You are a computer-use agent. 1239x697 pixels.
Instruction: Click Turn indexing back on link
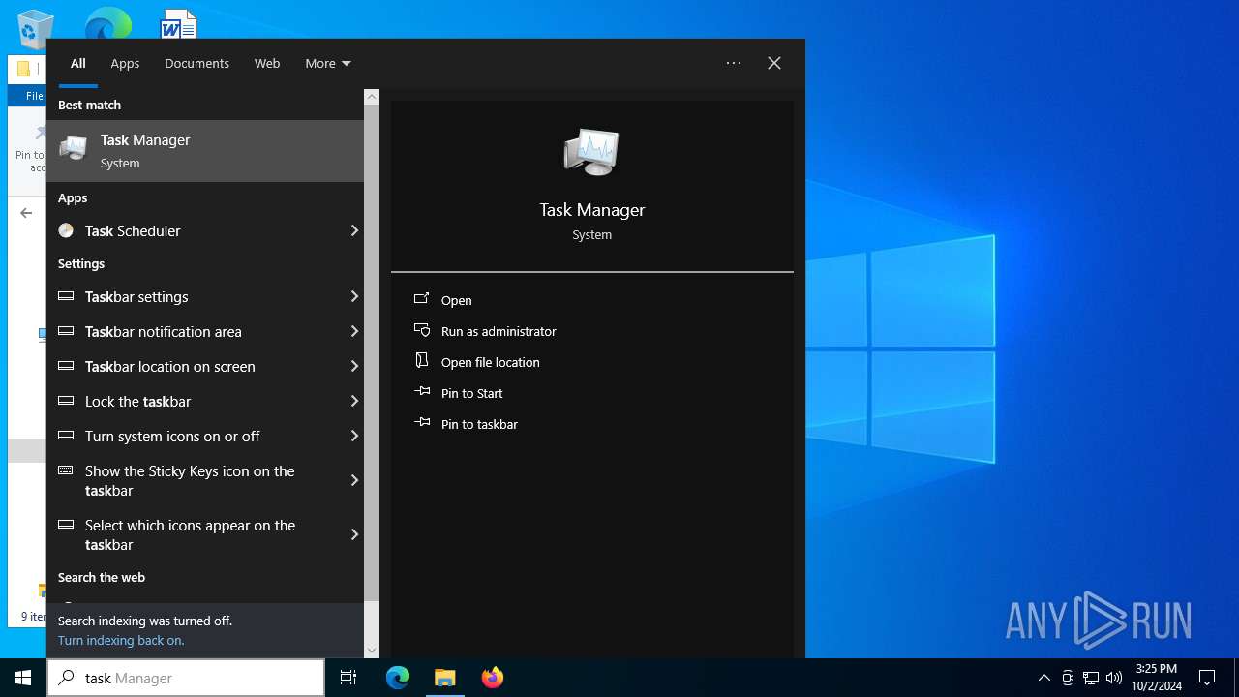pos(121,641)
